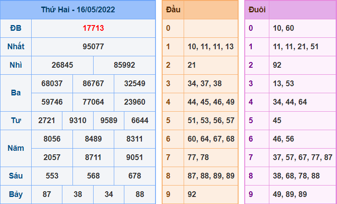Click the Nhất row label
This screenshot has width=337, height=204.
(16, 47)
